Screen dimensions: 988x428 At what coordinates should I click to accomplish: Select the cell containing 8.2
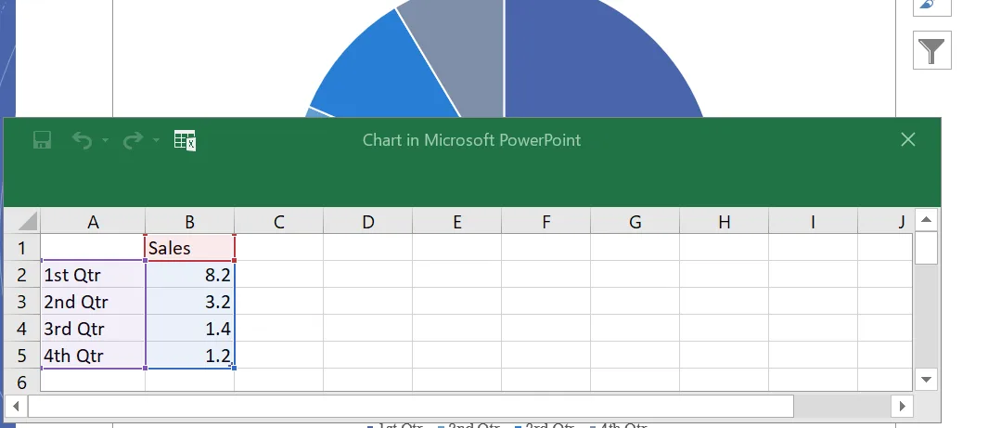tap(189, 275)
